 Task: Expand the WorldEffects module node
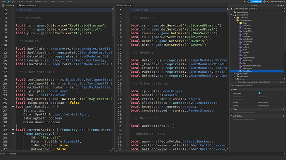238,71
